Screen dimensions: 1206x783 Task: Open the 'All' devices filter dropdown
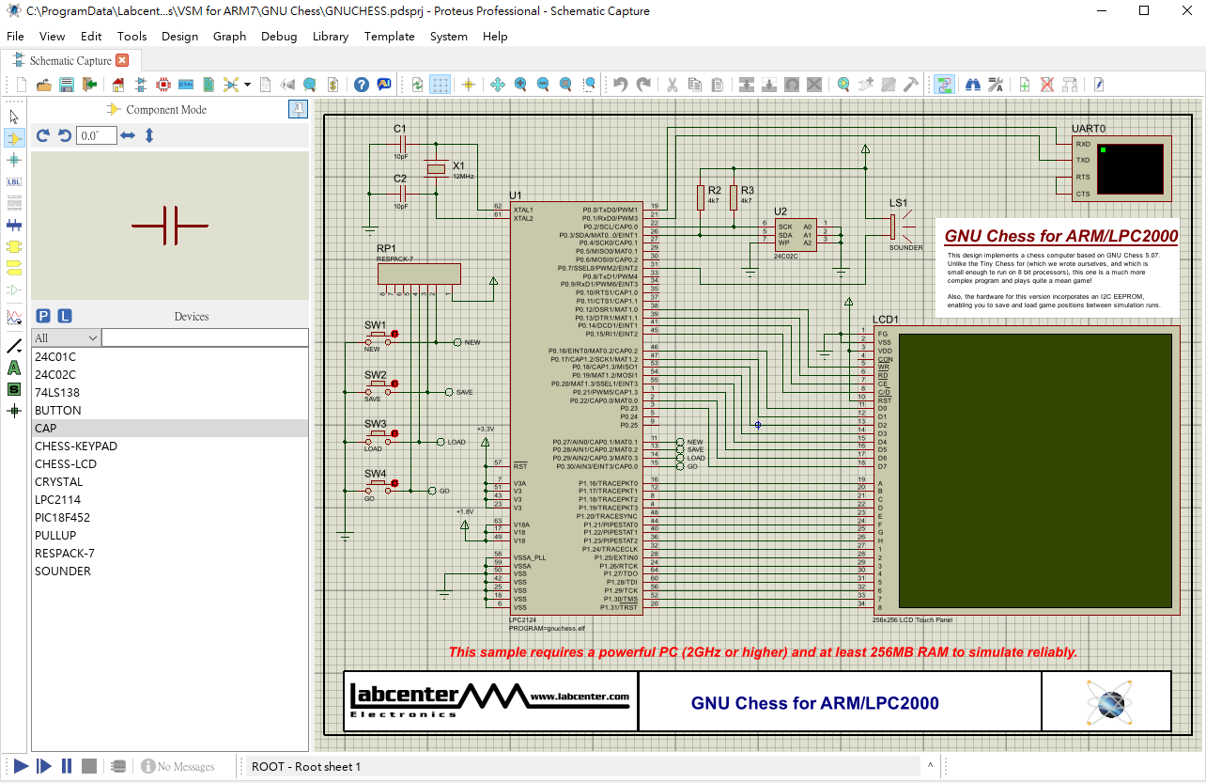(x=66, y=337)
